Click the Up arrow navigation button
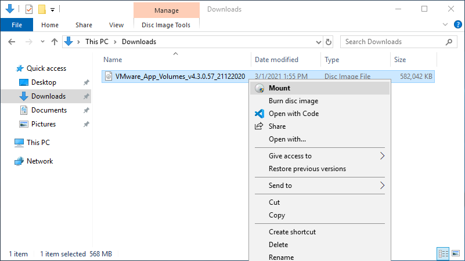The height and width of the screenshot is (261, 465). click(55, 42)
